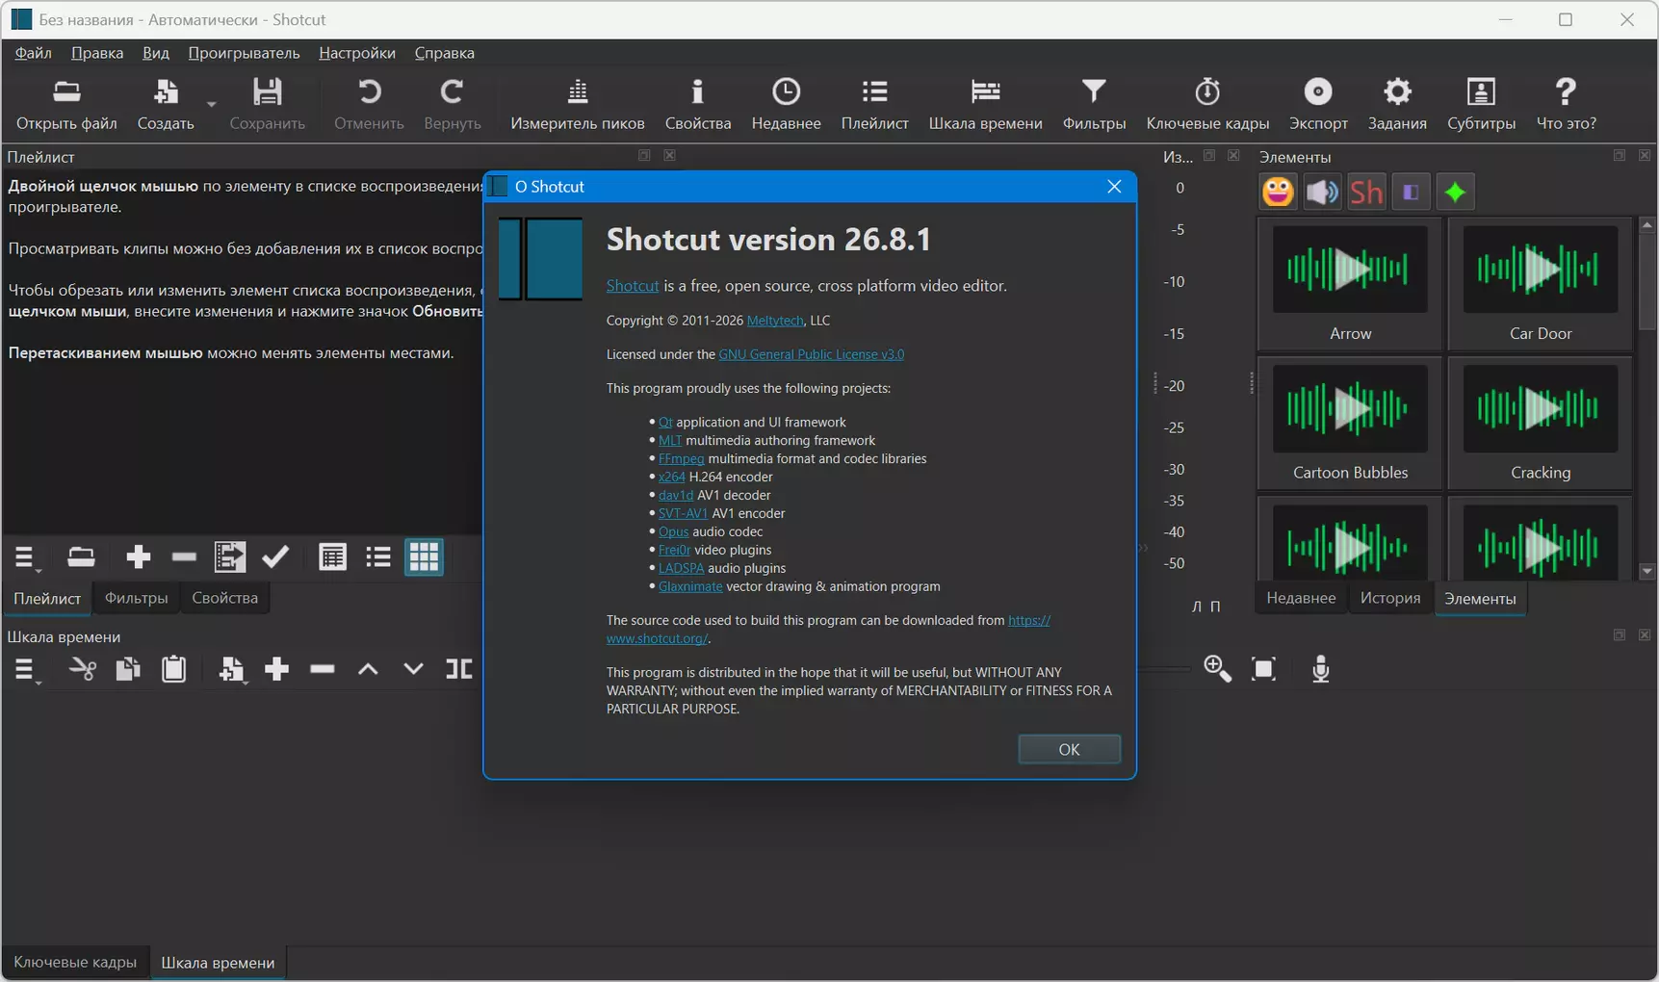Open the Glaxnimate link
Viewport: 1659px width, 982px height.
pyautogui.click(x=690, y=586)
